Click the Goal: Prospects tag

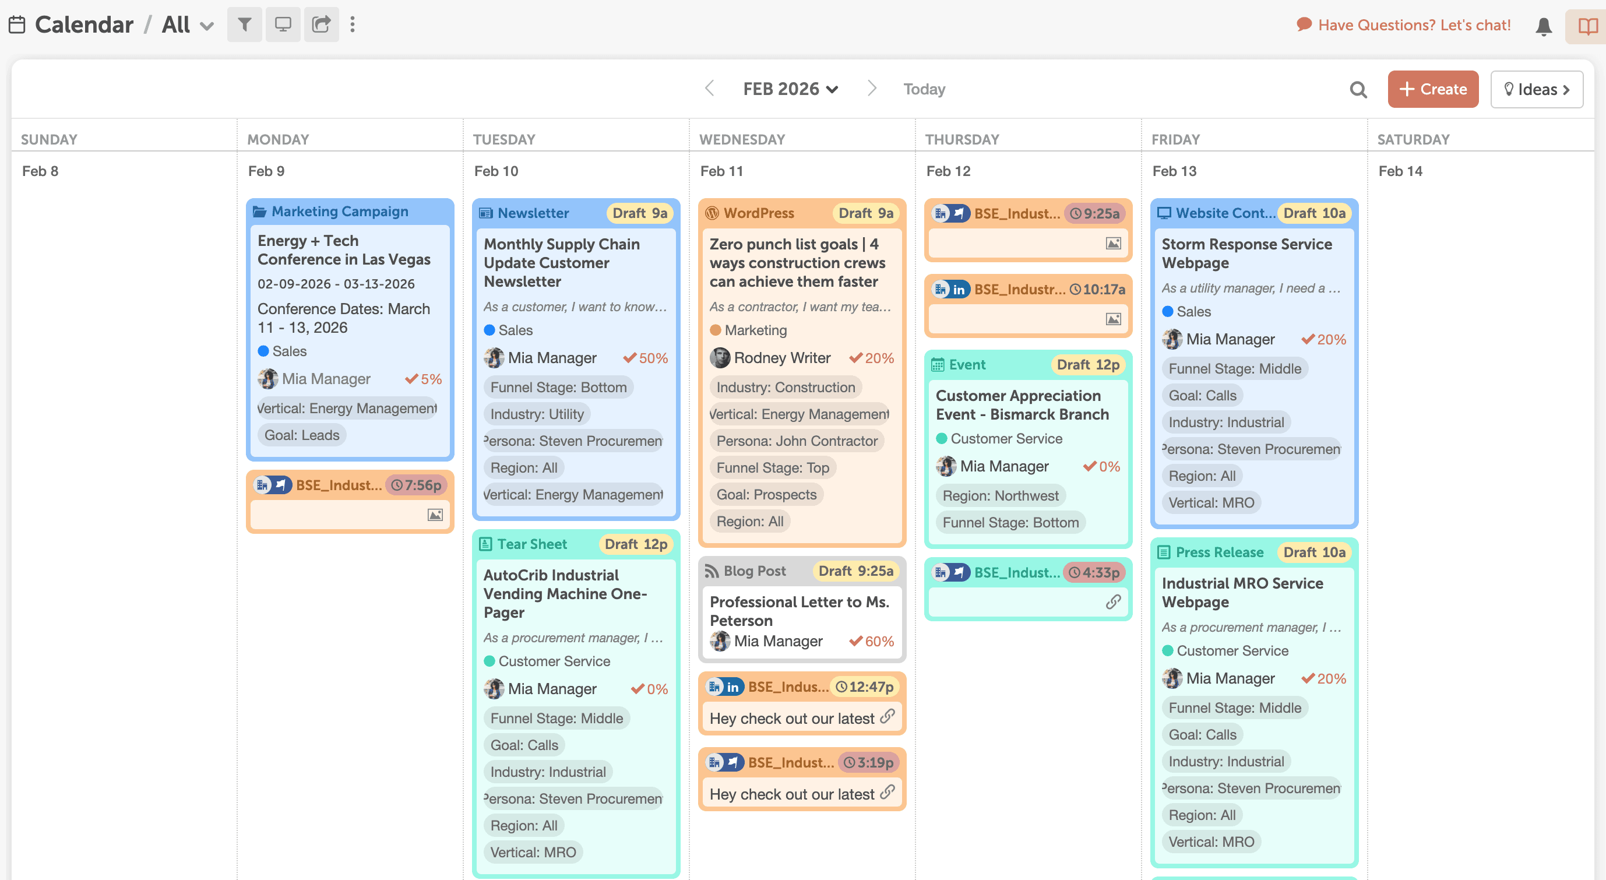766,495
